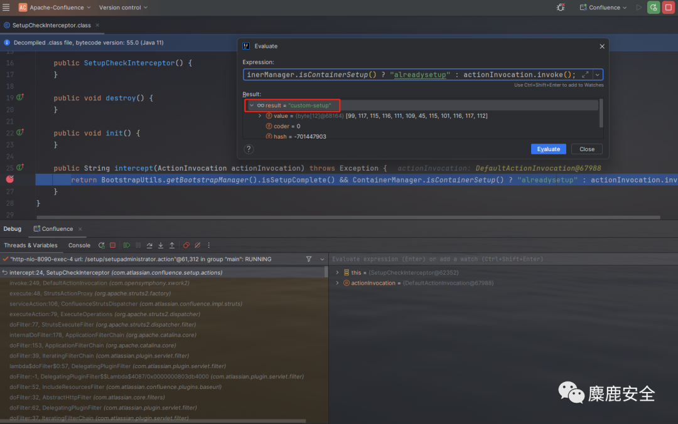Select the doFilter:32, AbstractHttpFilter frame

[162, 397]
